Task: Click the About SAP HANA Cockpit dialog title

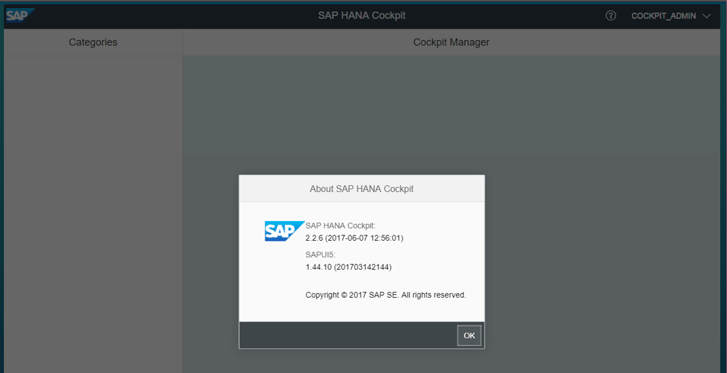Action: [x=361, y=189]
